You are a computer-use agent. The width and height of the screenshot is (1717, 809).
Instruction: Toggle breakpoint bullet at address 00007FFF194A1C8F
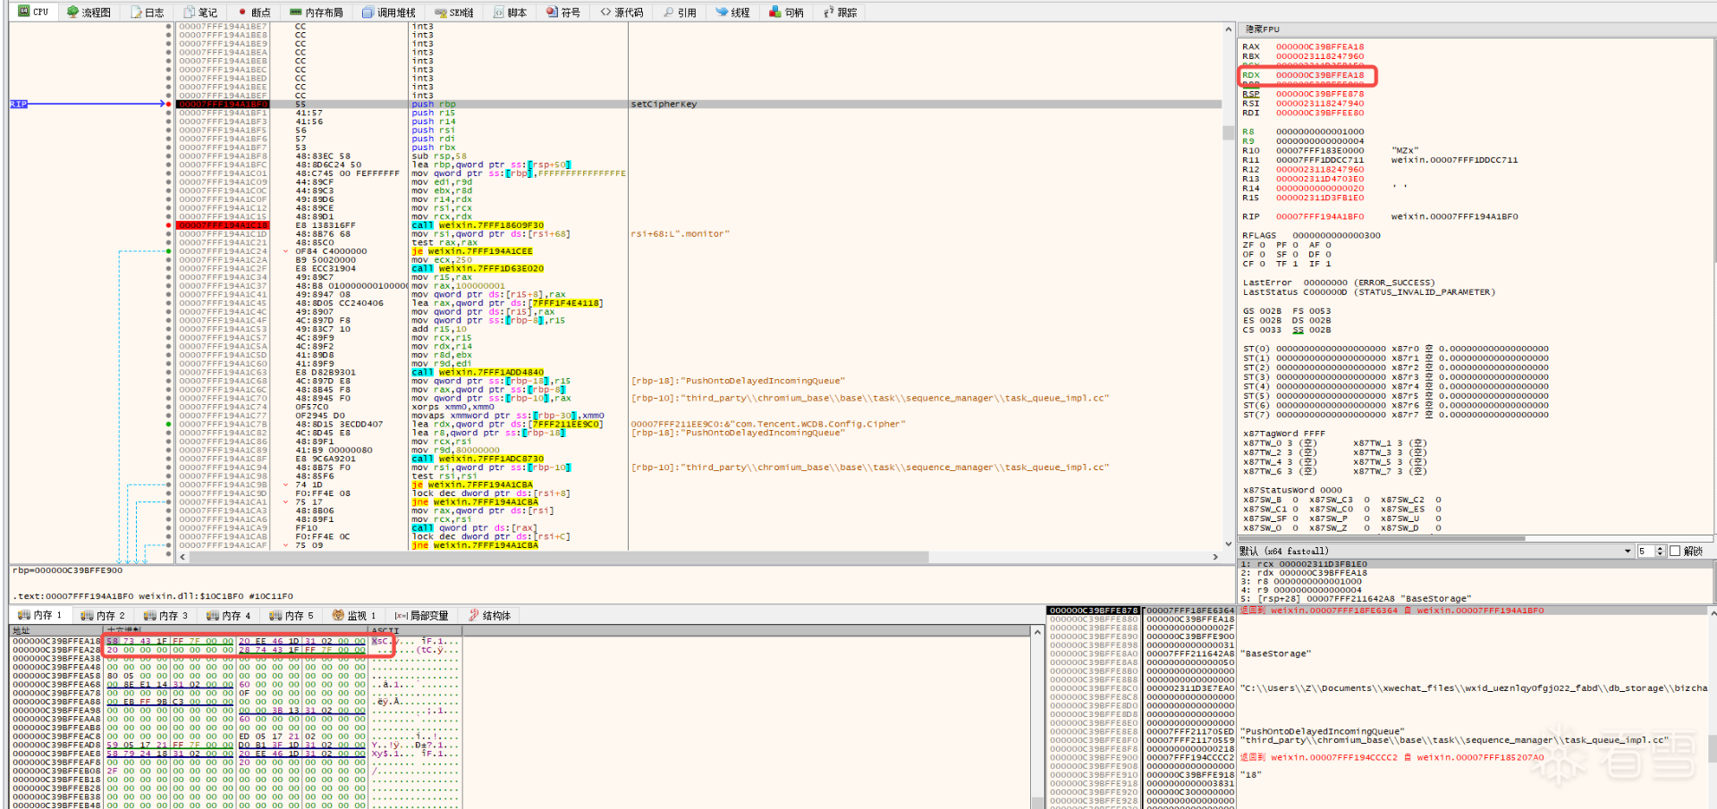pos(169,459)
